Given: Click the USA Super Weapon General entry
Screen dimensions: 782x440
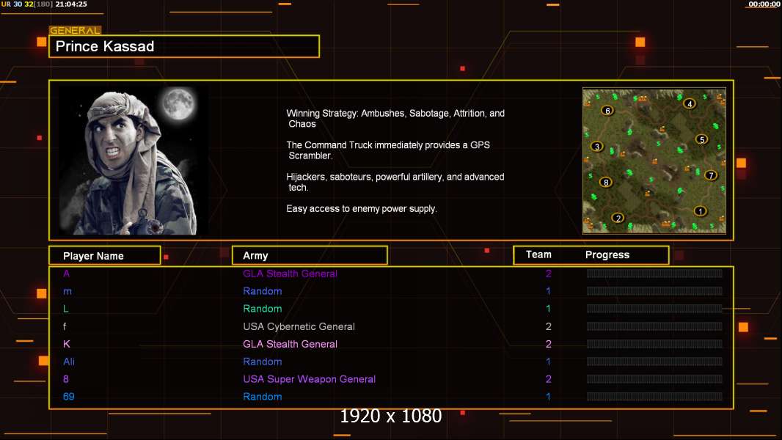Looking at the screenshot, I should [310, 379].
